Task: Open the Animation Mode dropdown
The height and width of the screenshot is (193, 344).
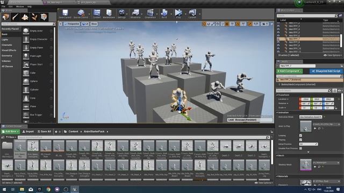Action: 311,117
